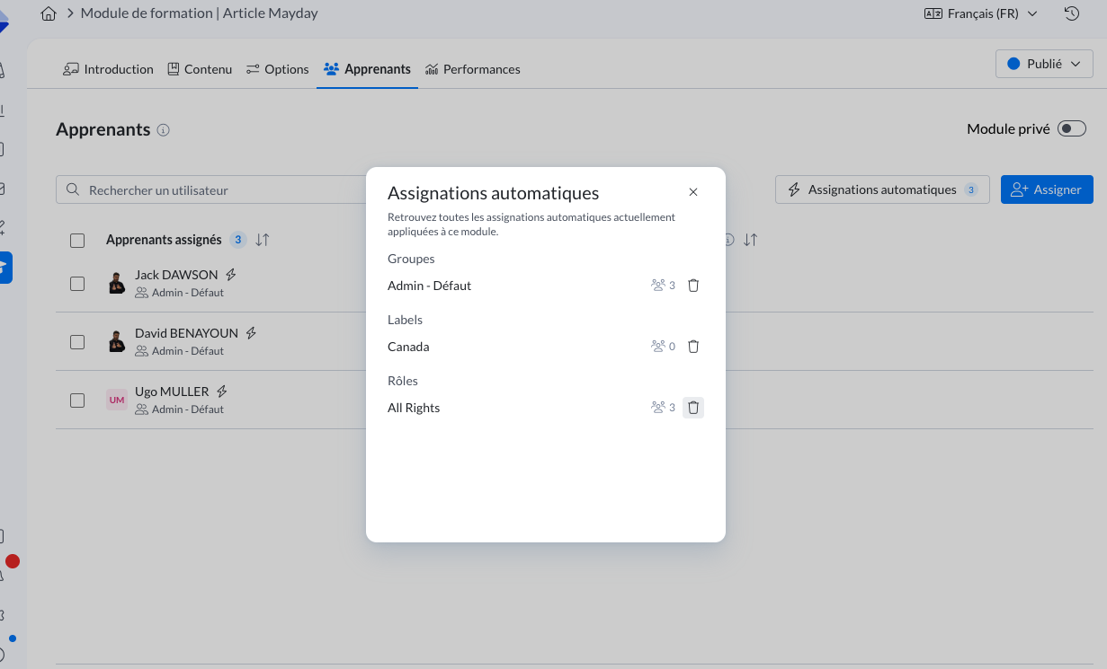
Task: Click the info icon beside Apprenants title
Action: point(163,130)
